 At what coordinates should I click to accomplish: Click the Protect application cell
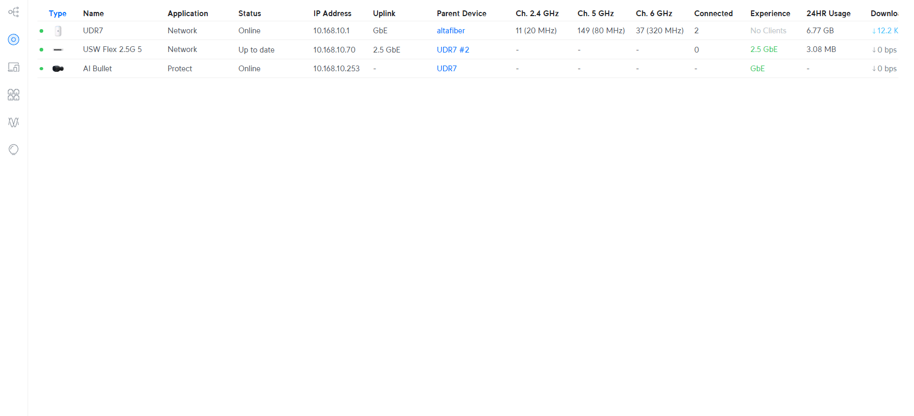point(180,69)
